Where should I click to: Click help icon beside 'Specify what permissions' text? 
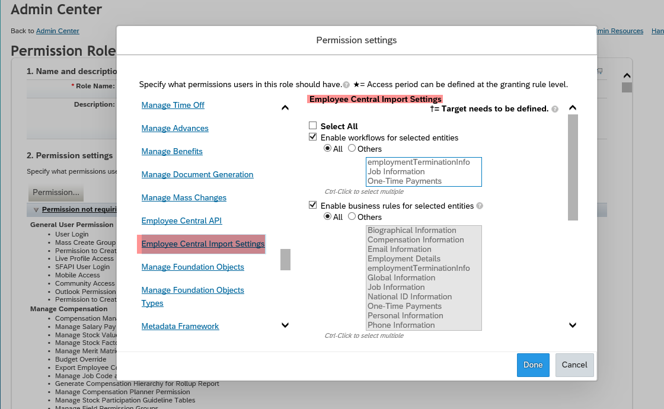click(346, 85)
